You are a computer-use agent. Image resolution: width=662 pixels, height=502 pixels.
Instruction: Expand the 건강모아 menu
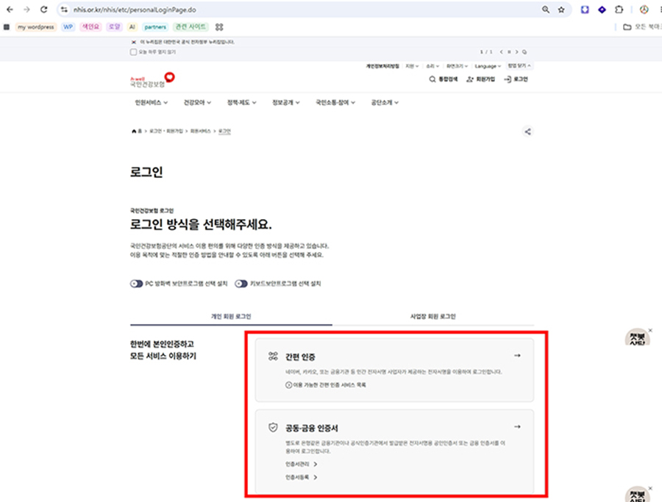point(197,102)
